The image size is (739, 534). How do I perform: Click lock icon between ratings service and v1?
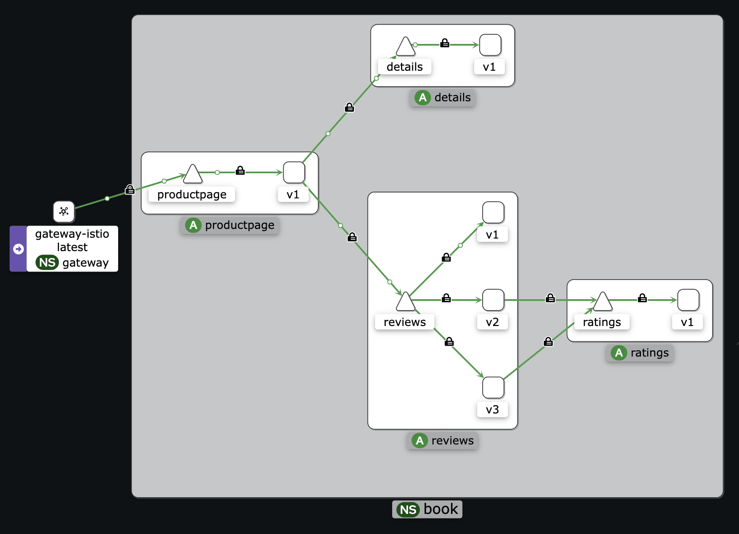point(642,298)
